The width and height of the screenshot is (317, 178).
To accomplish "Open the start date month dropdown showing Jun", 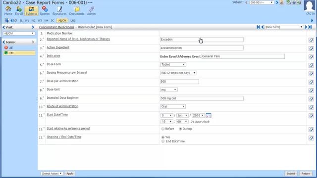I will [x=182, y=115].
